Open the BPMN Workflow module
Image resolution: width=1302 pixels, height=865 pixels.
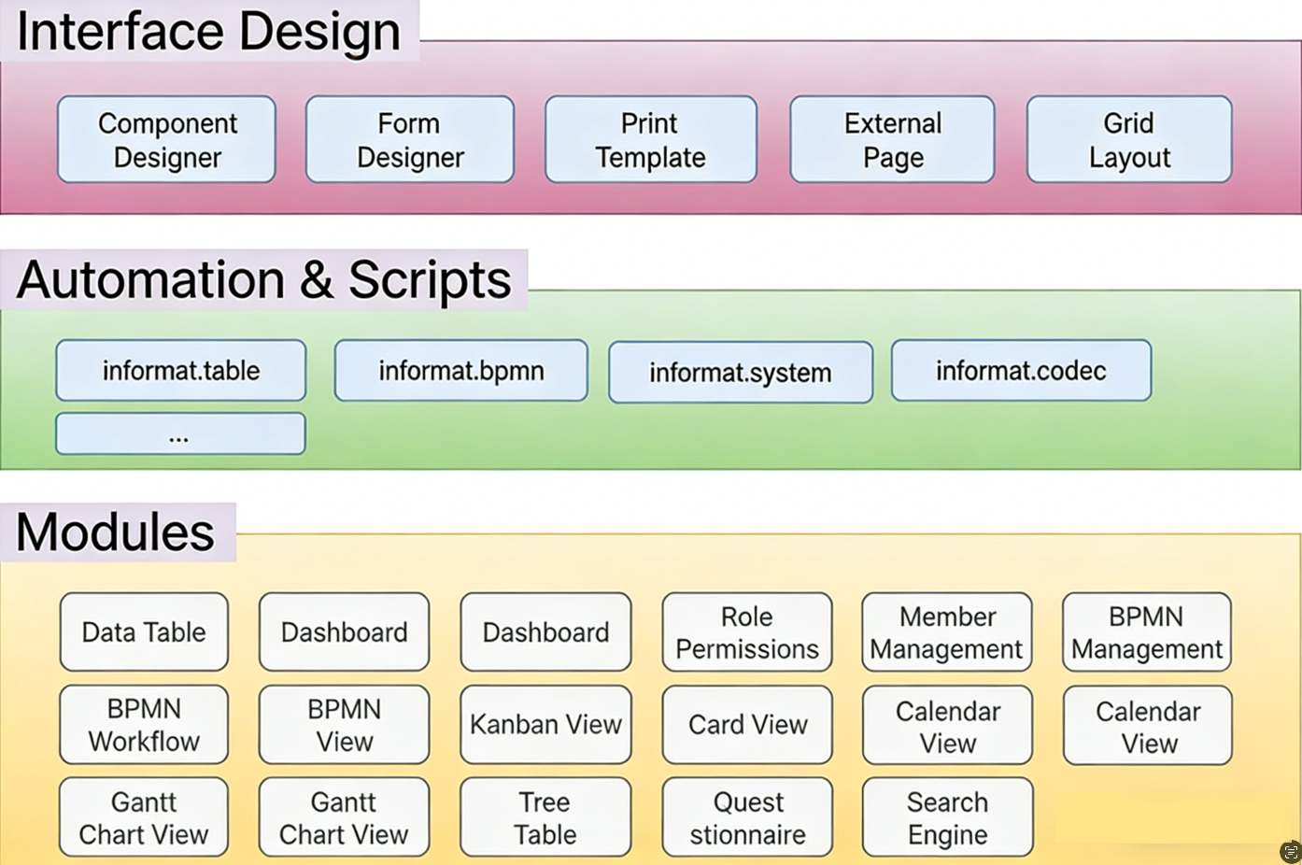(143, 724)
